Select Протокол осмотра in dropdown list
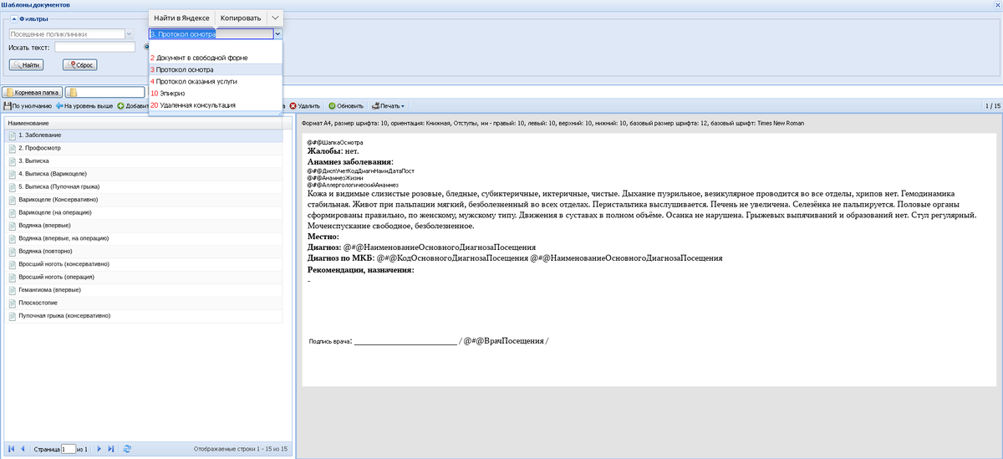This screenshot has width=1003, height=459. (x=216, y=69)
